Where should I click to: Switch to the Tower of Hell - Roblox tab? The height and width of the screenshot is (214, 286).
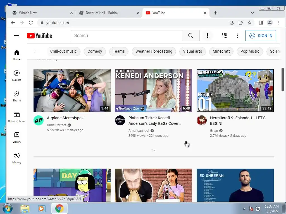point(109,13)
